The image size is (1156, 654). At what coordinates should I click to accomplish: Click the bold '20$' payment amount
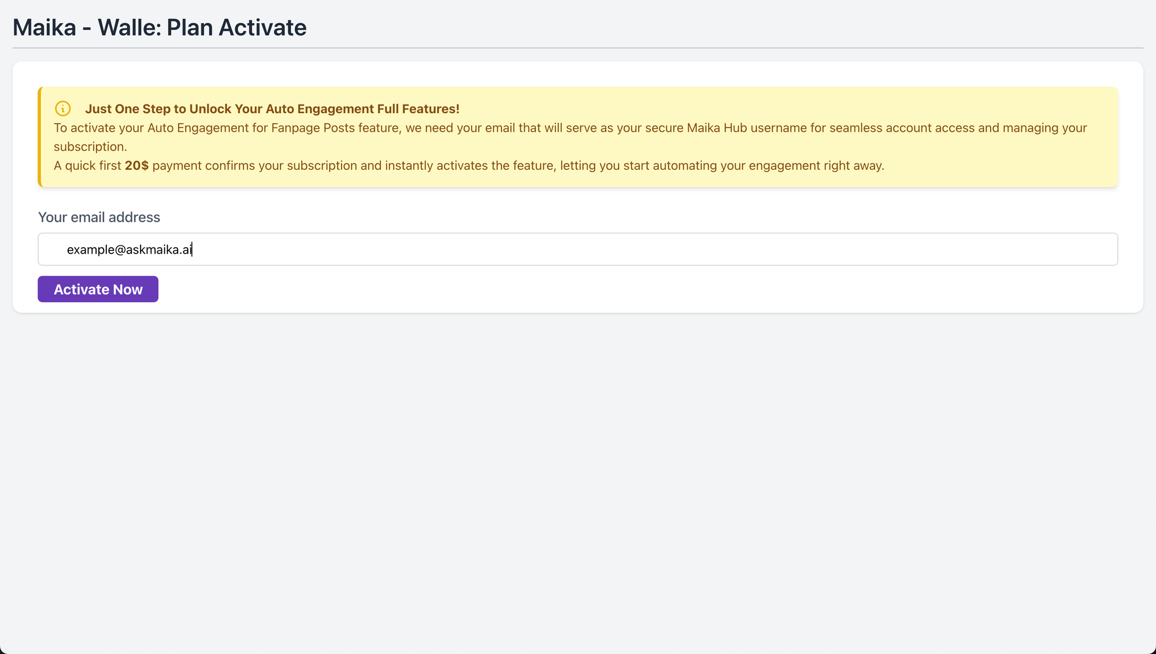click(x=136, y=165)
